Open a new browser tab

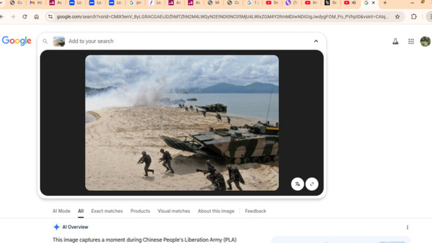pos(385,3)
